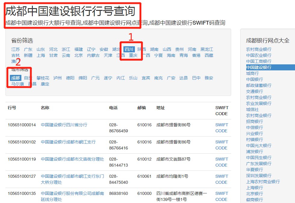Select the city 雅安

209,78
